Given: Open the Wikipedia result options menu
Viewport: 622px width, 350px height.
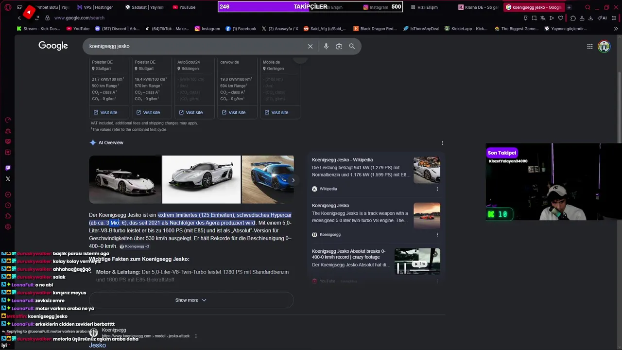Looking at the screenshot, I should click(x=437, y=189).
